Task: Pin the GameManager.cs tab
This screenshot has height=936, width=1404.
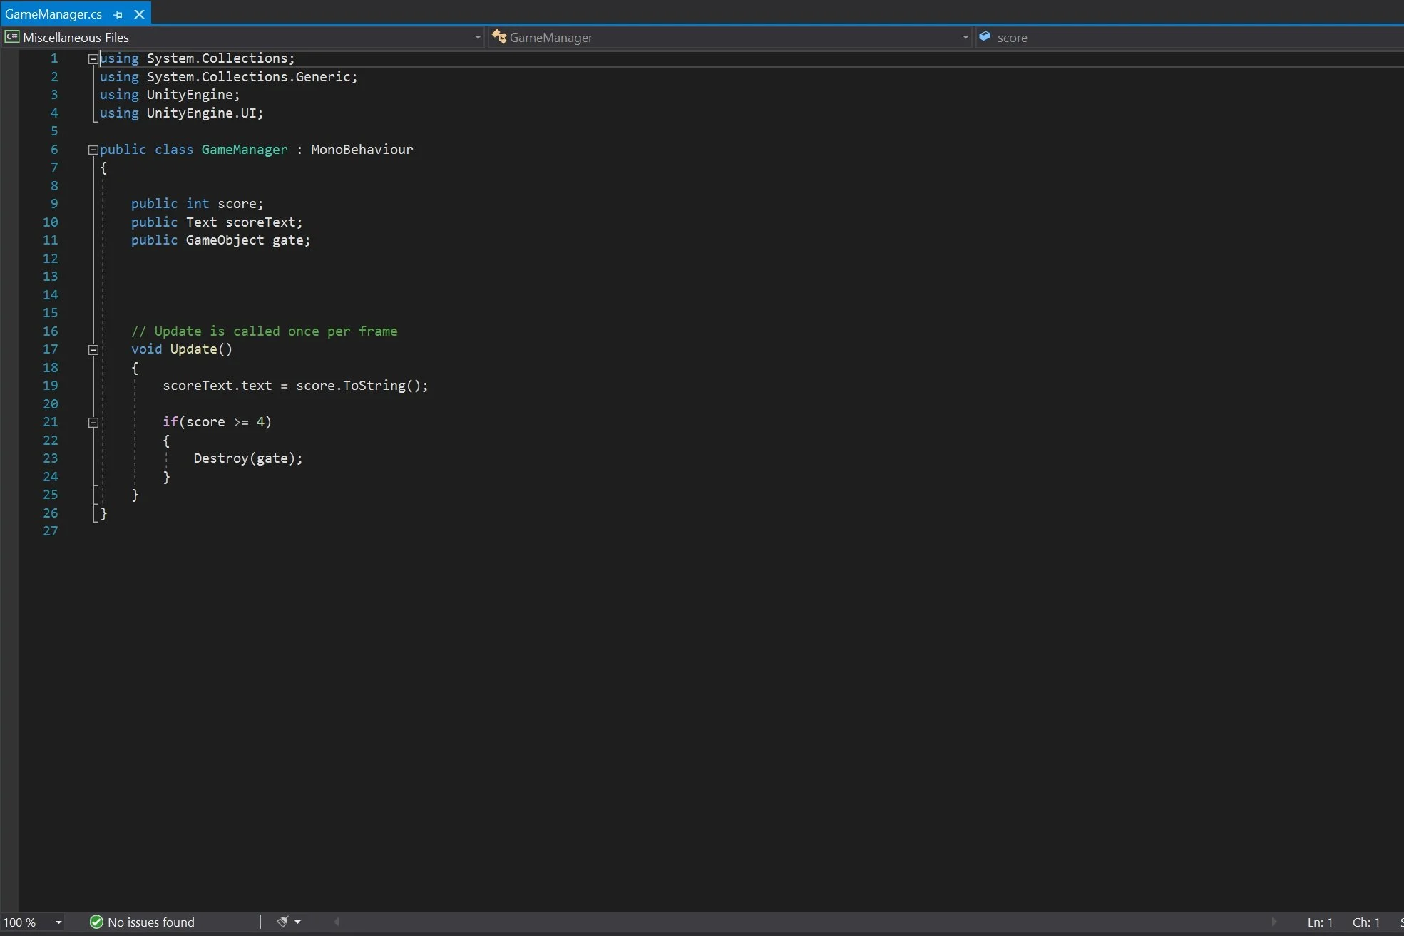Action: 116,14
